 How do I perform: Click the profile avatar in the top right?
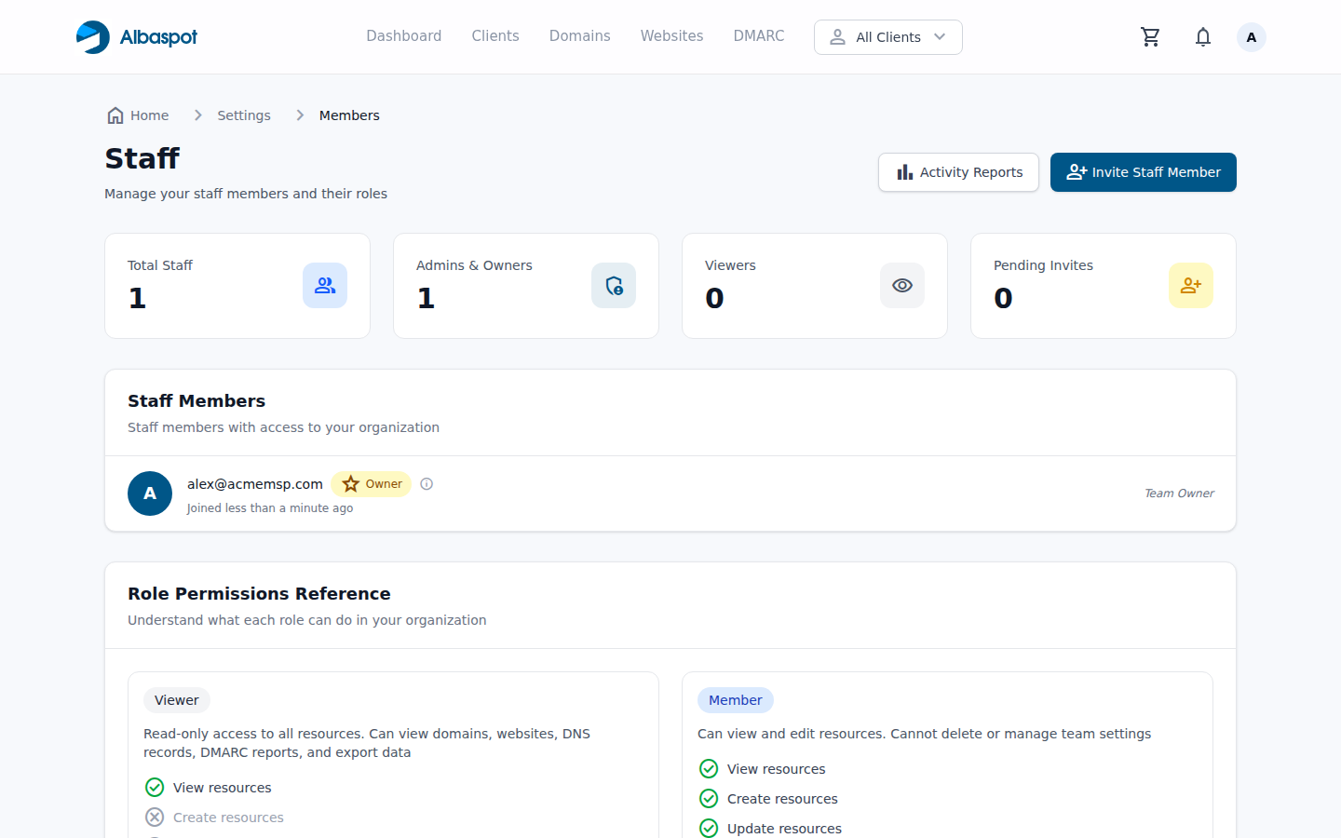pyautogui.click(x=1251, y=36)
